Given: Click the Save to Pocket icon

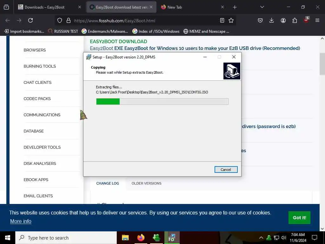Looking at the screenshot, I should click(260, 20).
